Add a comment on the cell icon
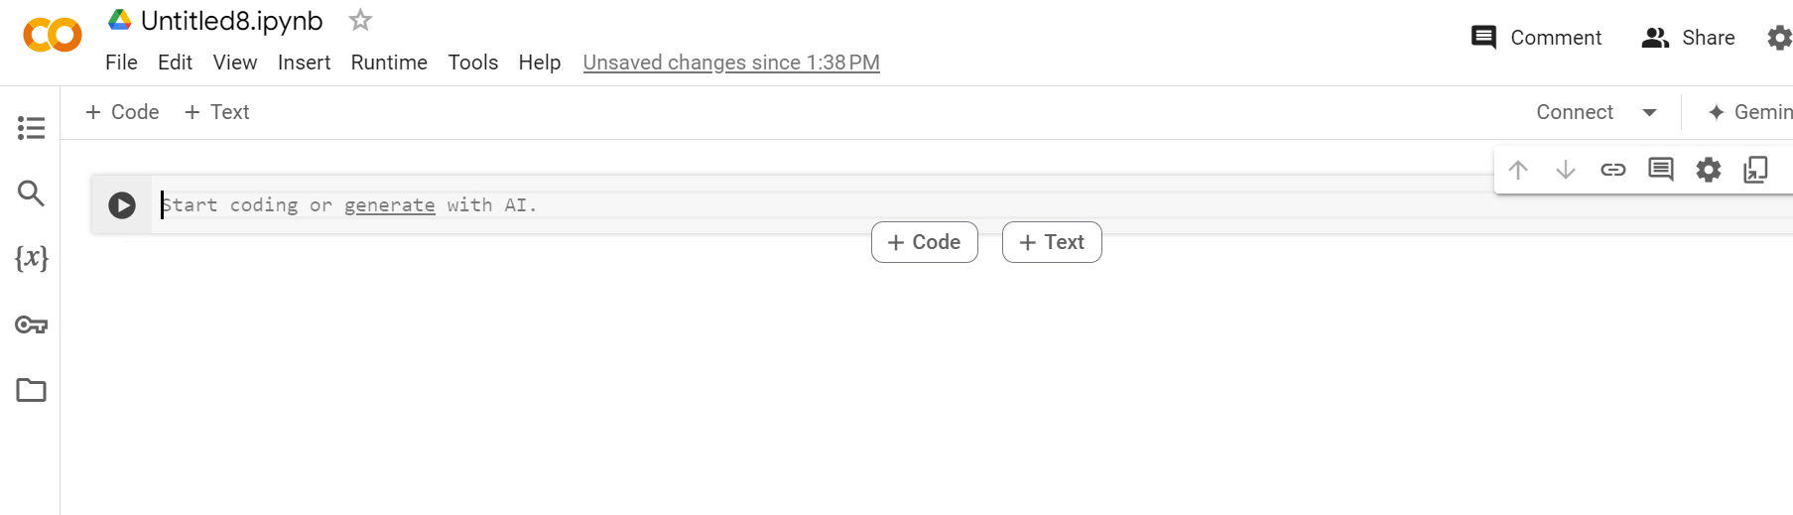Viewport: 1793px width, 515px height. pyautogui.click(x=1661, y=170)
